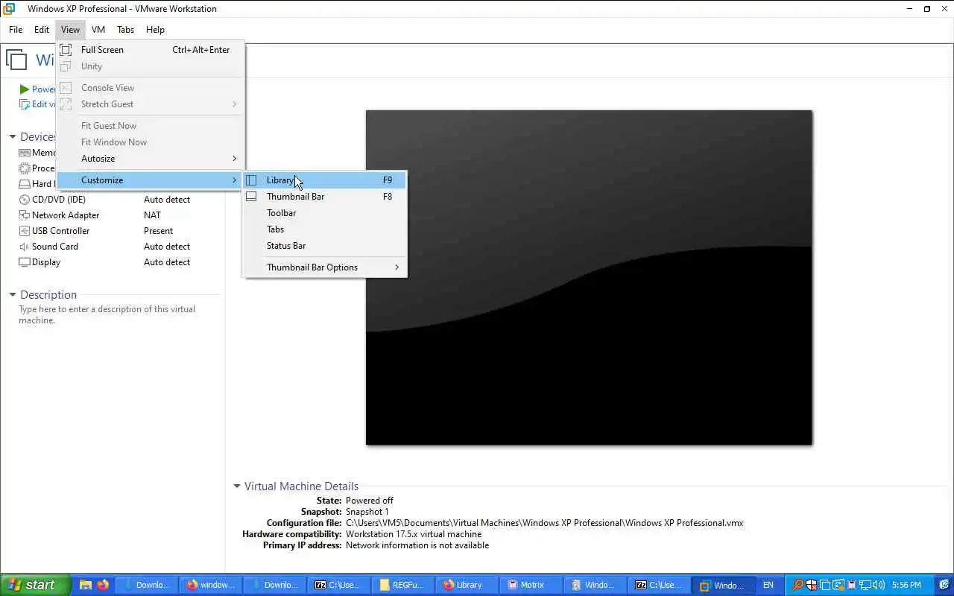
Task: Click the orange magnifier tray icon
Action: [x=797, y=585]
